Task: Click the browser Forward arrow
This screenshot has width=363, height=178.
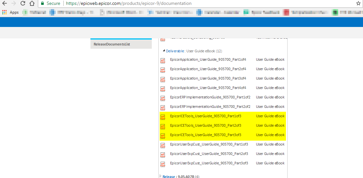Action: point(13,4)
